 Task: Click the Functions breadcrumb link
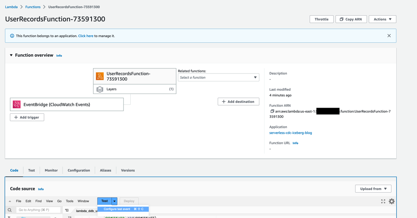33,7
